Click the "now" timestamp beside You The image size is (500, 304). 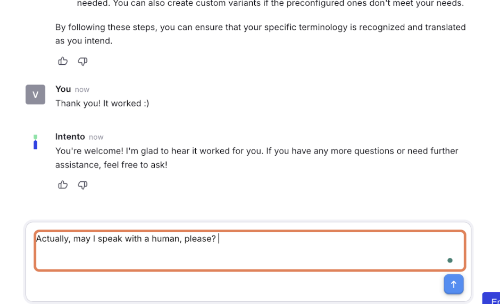pos(82,90)
